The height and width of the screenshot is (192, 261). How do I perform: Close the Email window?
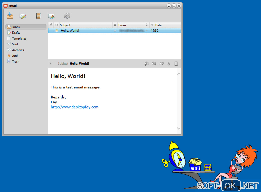point(179,6)
